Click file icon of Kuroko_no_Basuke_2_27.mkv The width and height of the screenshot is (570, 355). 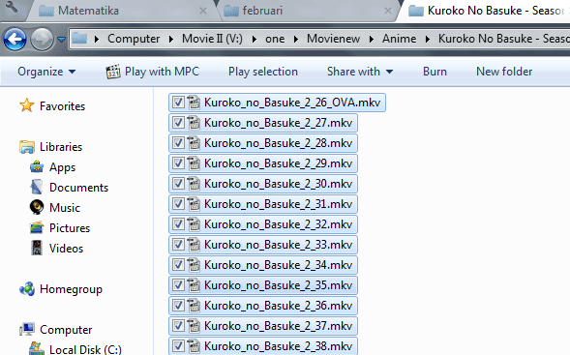click(194, 123)
